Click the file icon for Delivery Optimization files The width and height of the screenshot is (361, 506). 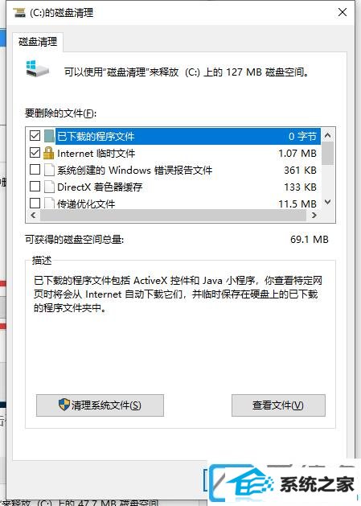pos(49,203)
